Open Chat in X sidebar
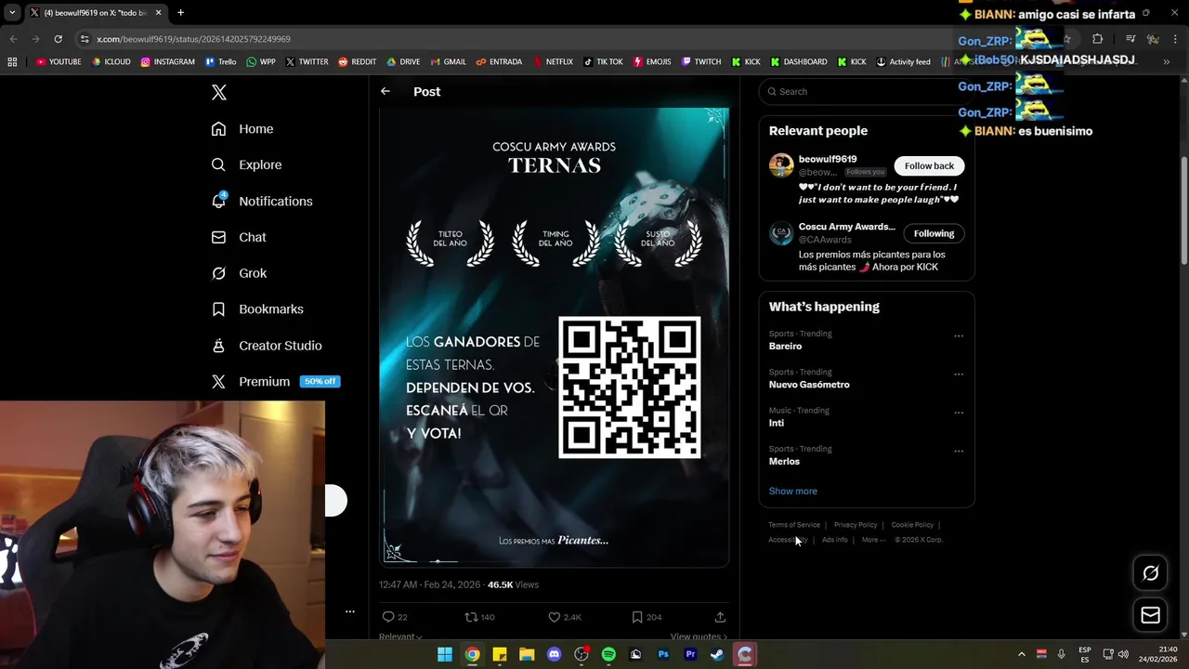Image resolution: width=1189 pixels, height=669 pixels. [x=239, y=237]
